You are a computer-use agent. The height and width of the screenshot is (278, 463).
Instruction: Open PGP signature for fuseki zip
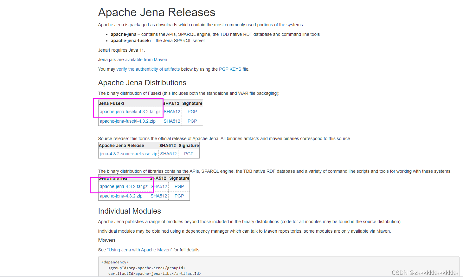tap(192, 121)
